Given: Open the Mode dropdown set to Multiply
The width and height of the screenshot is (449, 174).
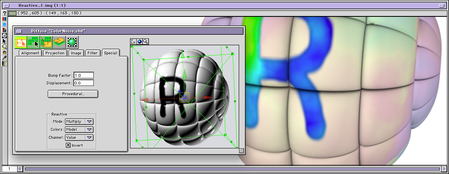Looking at the screenshot, I should coord(79,122).
